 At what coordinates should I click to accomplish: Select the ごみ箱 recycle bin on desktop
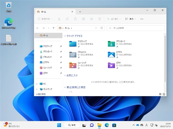(9, 7)
